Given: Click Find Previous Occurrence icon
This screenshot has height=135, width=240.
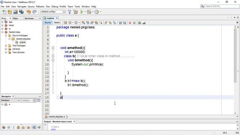Looking at the screenshot, I should pyautogui.click(x=88, y=22).
